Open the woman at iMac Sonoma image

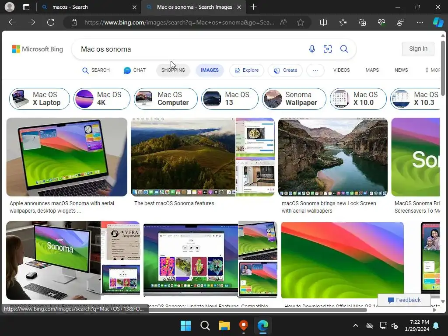point(53,260)
